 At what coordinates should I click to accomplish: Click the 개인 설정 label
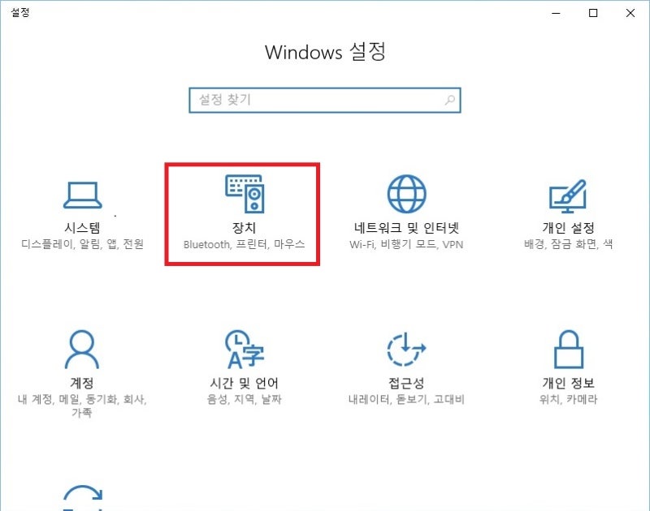[568, 228]
